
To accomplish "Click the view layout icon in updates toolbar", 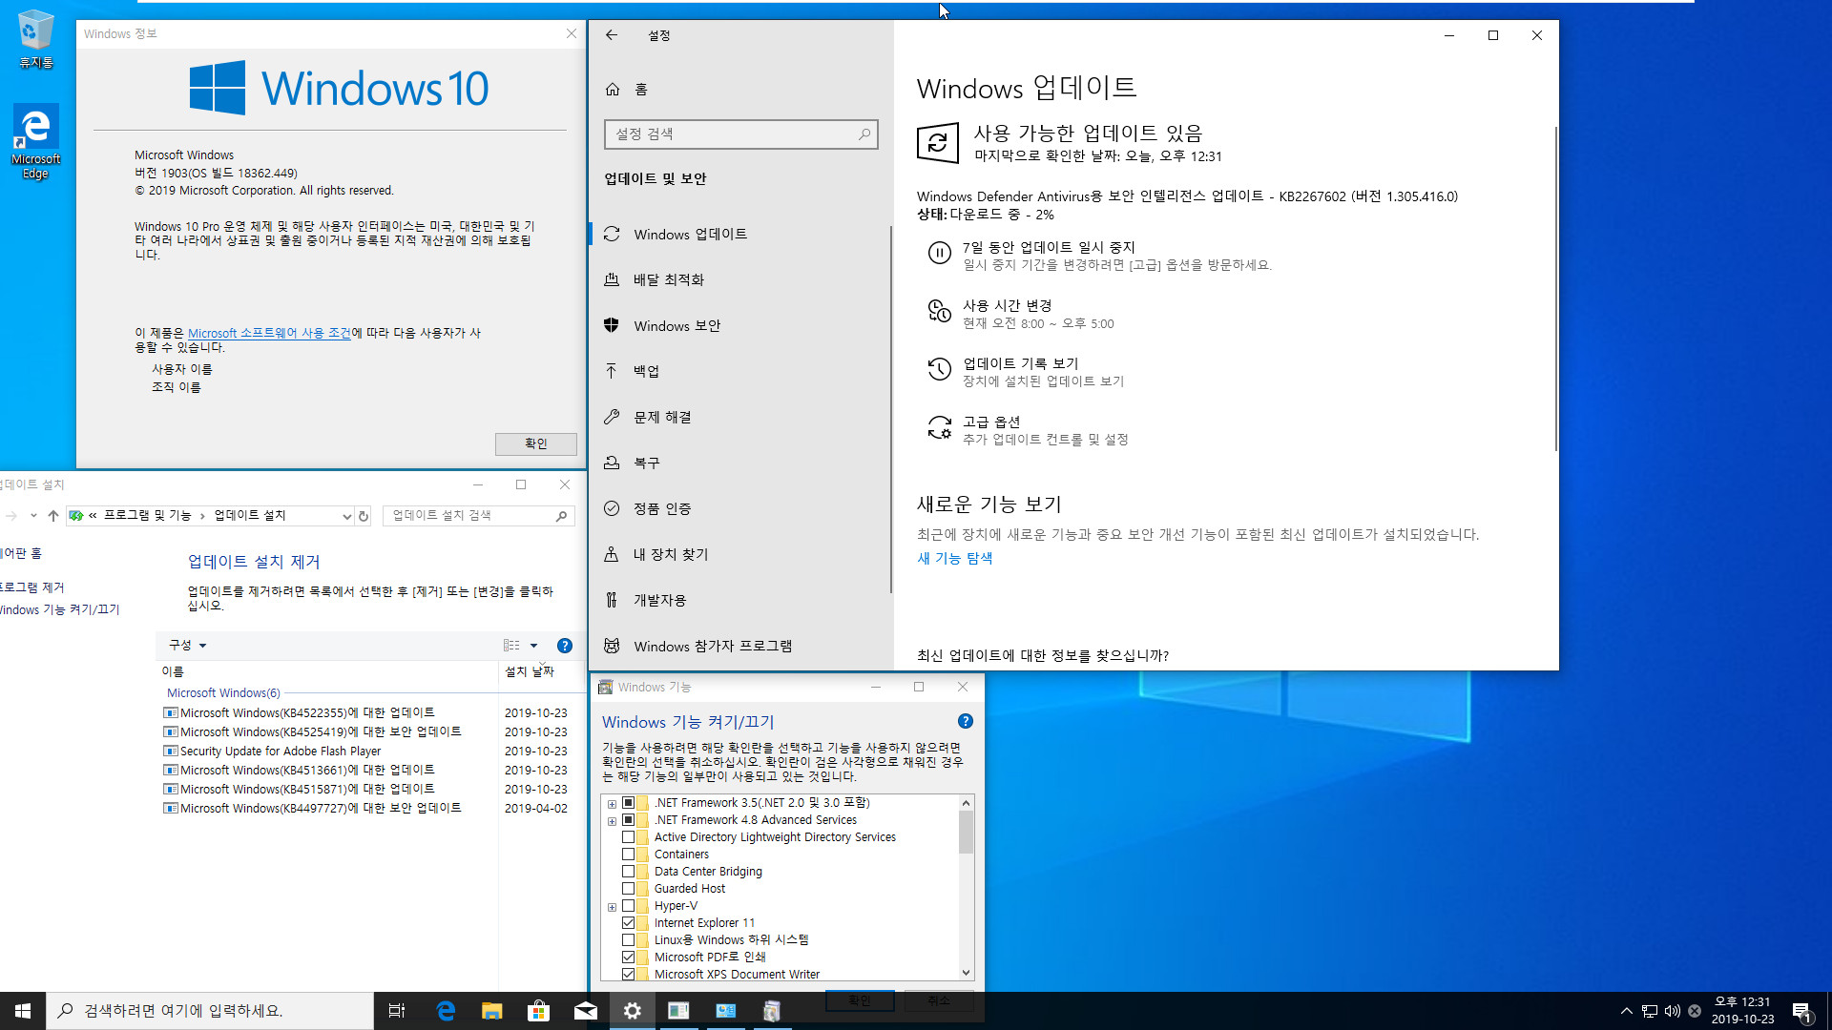I will pos(511,646).
